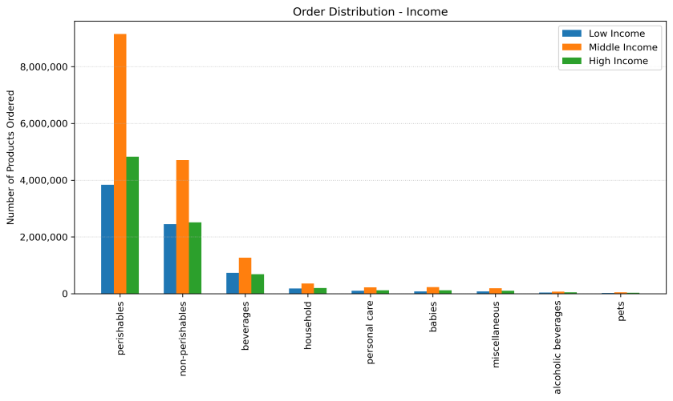Select the "personal care" x-axis label
The image size is (673, 401).
371,332
